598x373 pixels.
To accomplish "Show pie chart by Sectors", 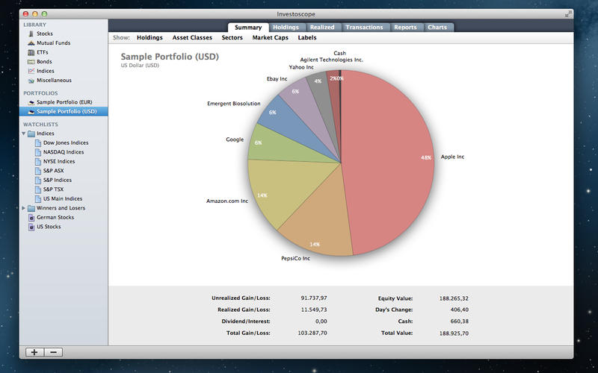I will click(232, 37).
